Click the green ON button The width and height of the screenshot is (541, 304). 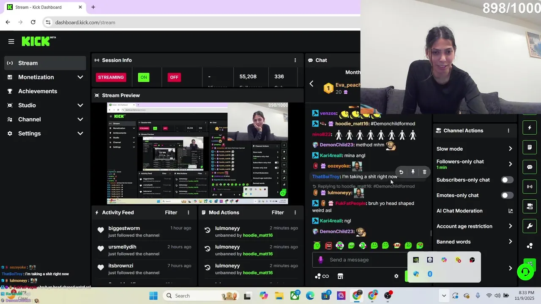[x=144, y=77]
